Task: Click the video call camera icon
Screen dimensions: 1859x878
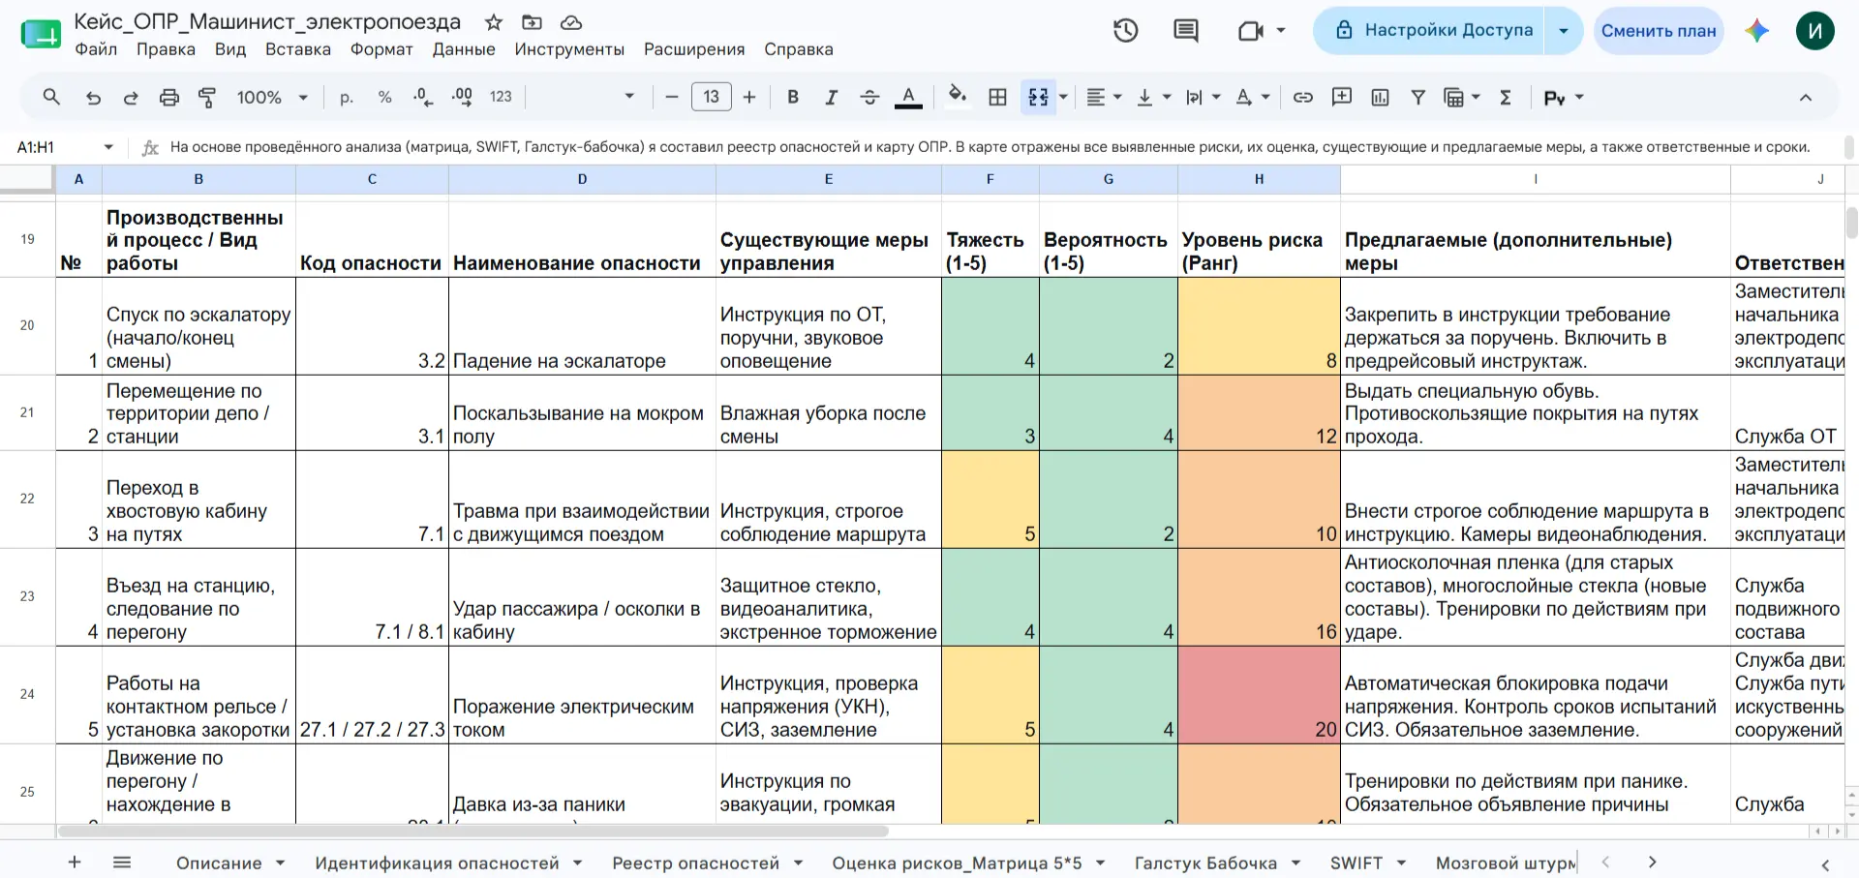Action: 1250,31
